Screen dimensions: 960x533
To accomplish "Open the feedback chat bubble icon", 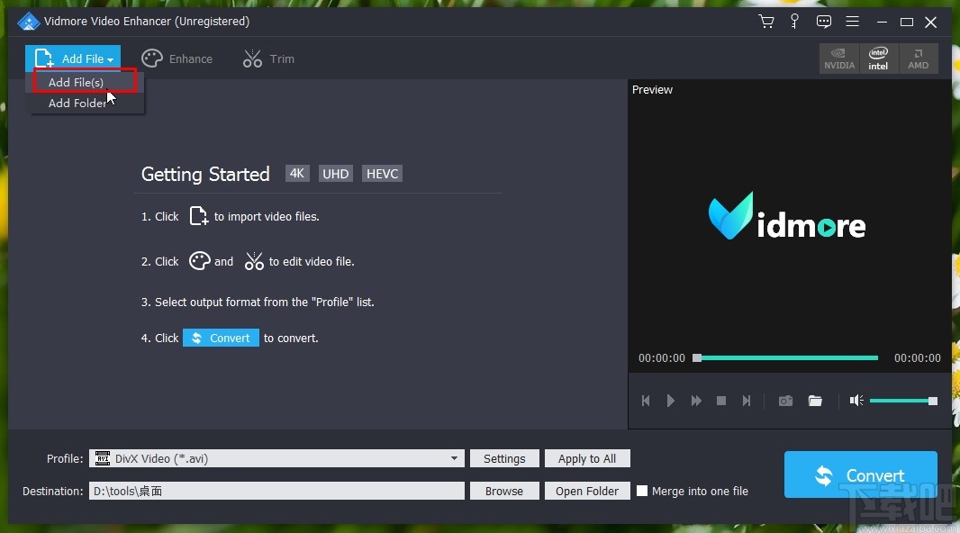I will pos(823,22).
